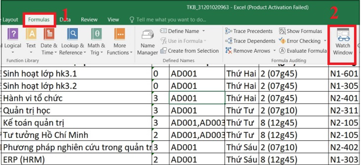Expand the Define Name dropdown arrow
Screen dimensions: 361x165
coord(203,31)
